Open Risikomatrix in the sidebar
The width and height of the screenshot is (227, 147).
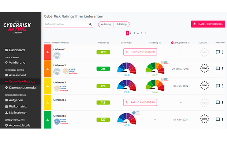pos(19,106)
